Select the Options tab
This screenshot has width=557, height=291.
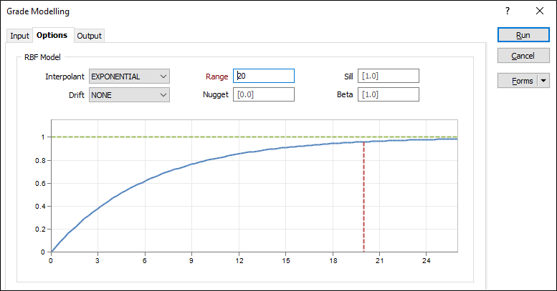tap(52, 35)
